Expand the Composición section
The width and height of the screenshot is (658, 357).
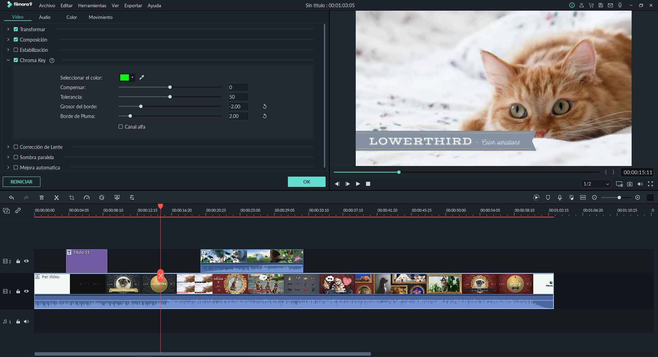tap(8, 40)
